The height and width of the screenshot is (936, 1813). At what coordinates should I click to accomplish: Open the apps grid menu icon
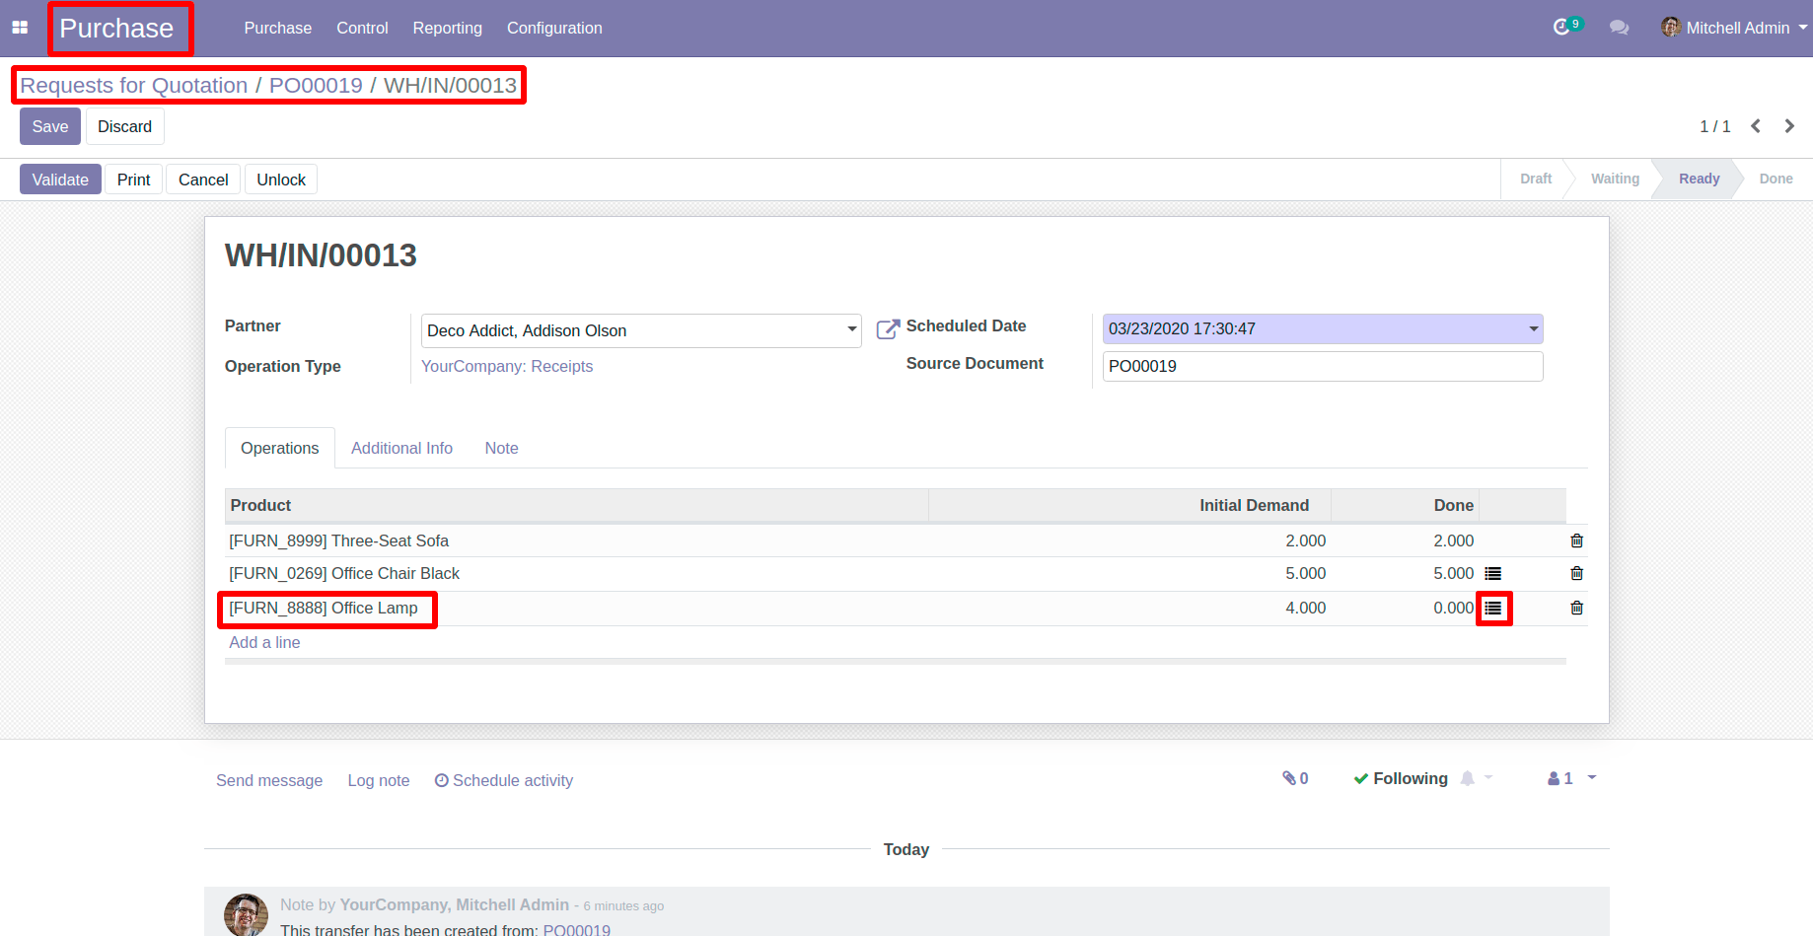point(20,28)
